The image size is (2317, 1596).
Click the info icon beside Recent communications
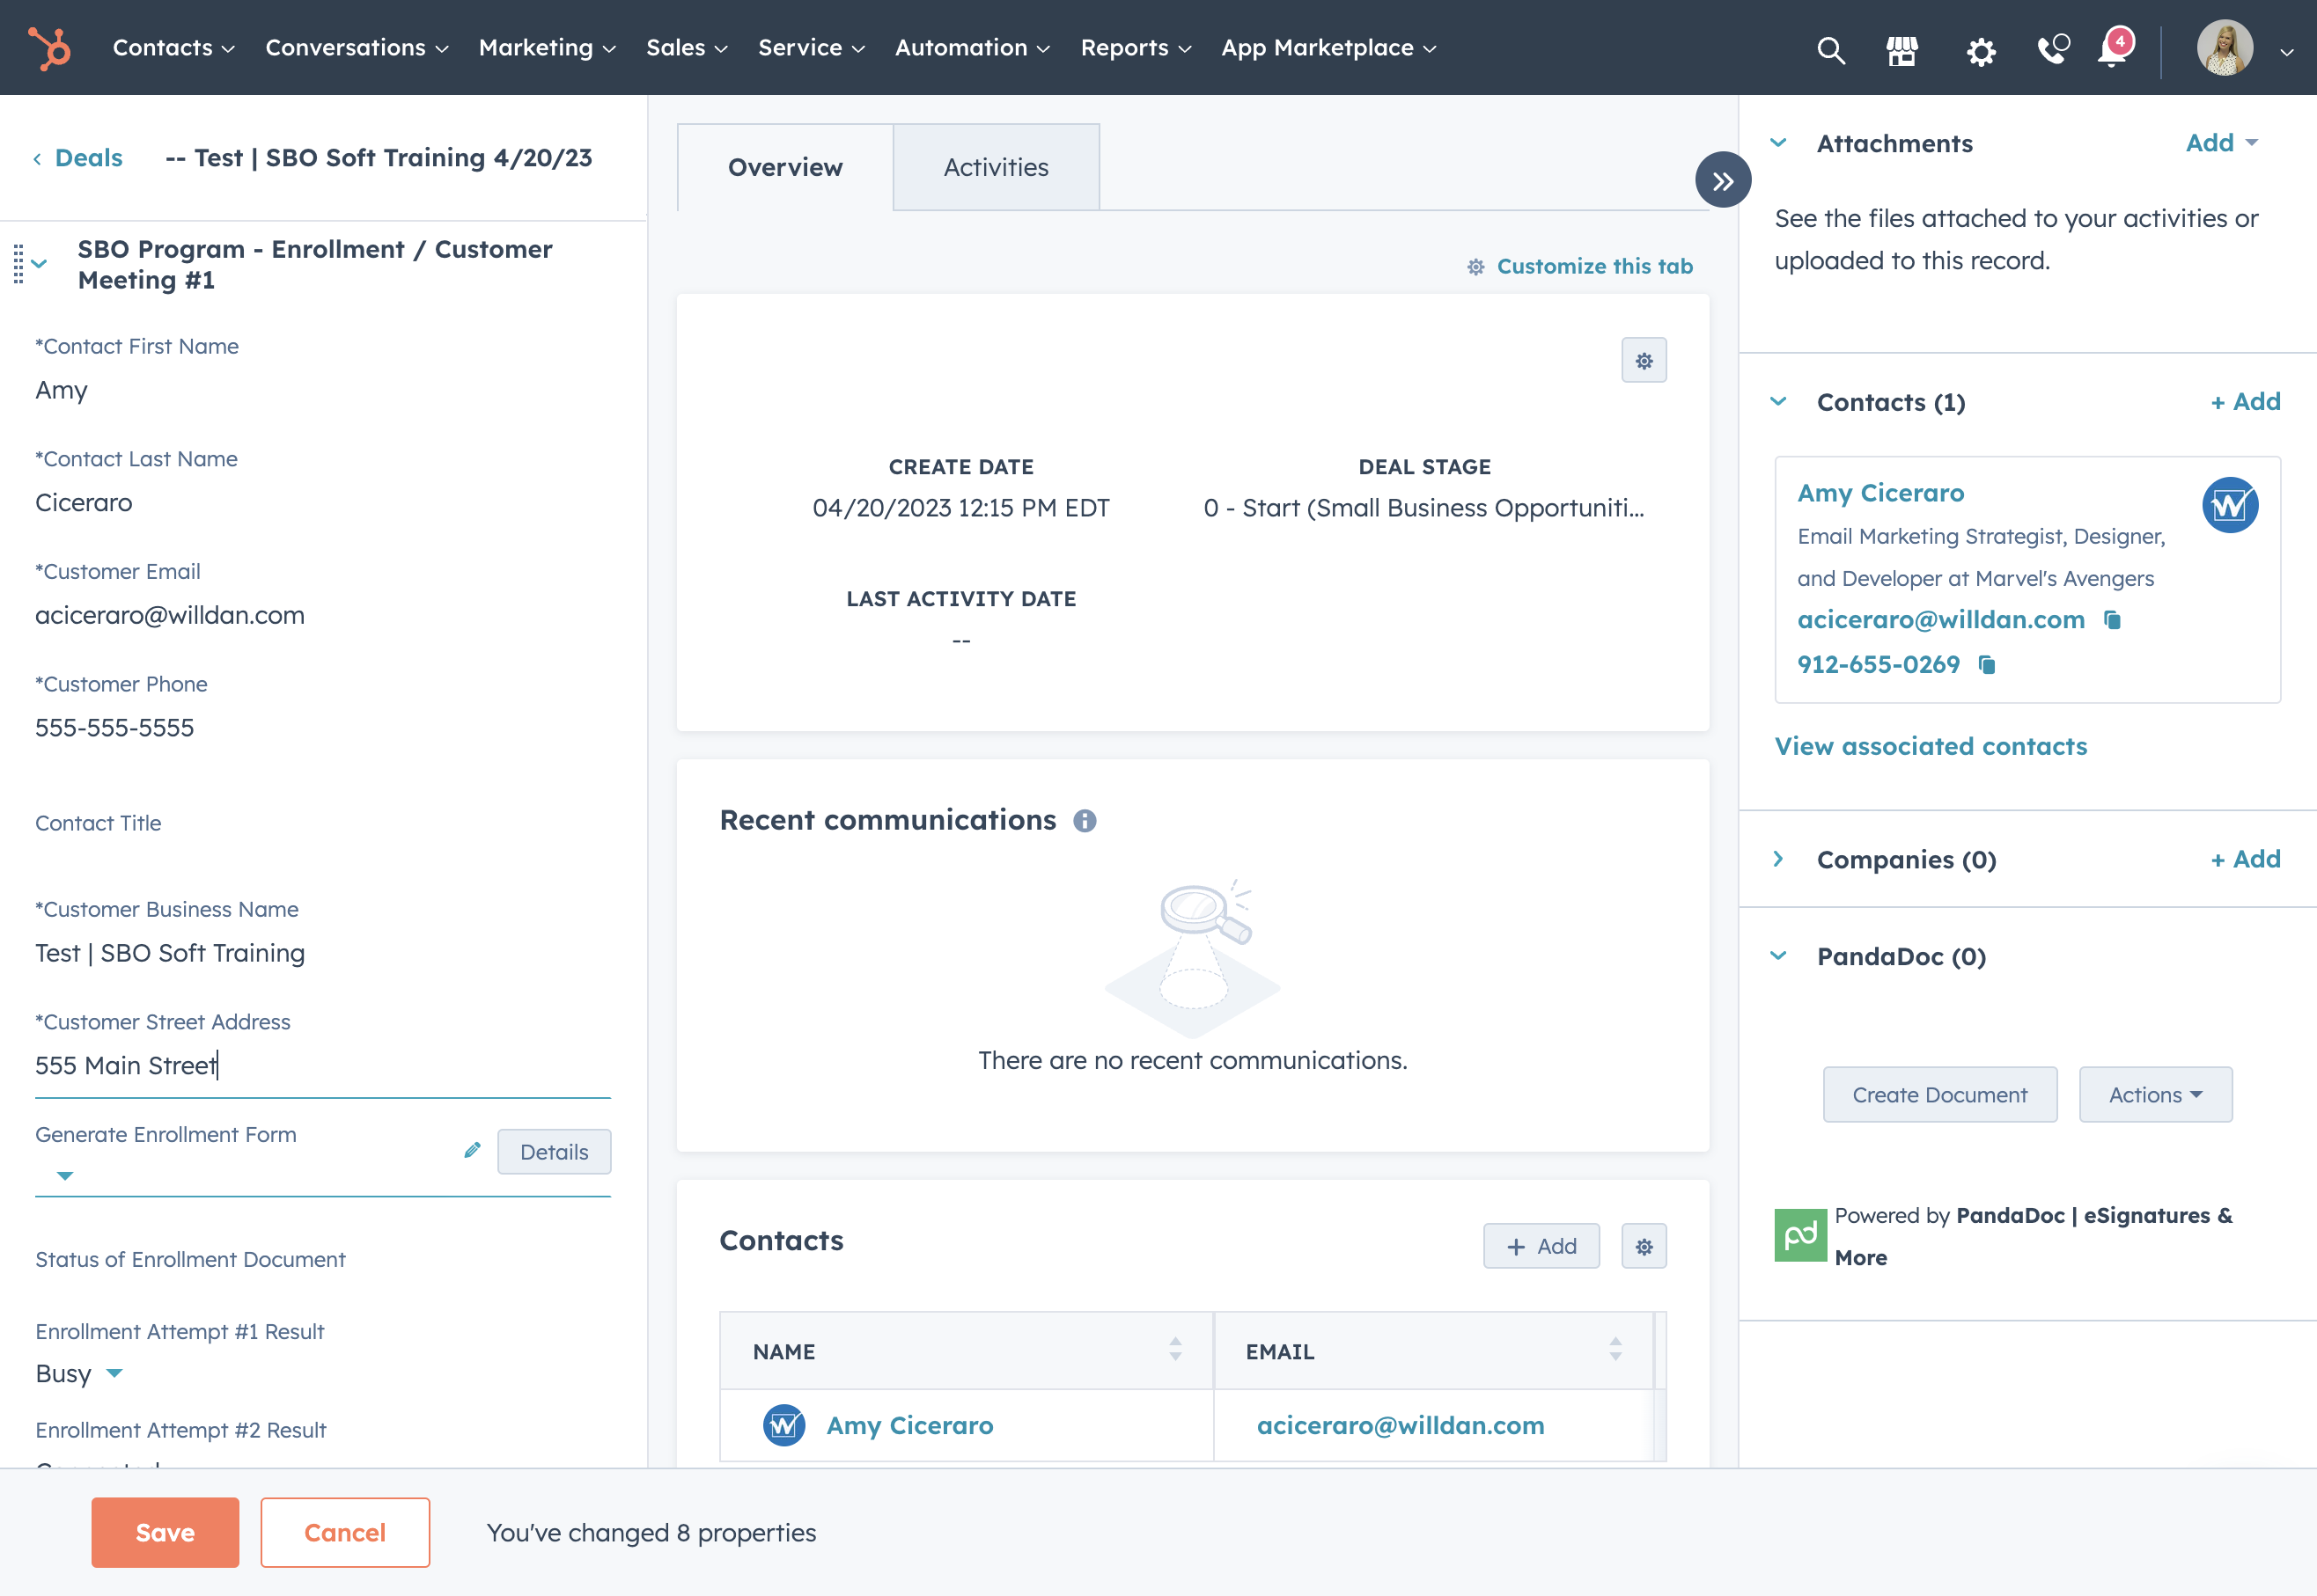[x=1085, y=821]
